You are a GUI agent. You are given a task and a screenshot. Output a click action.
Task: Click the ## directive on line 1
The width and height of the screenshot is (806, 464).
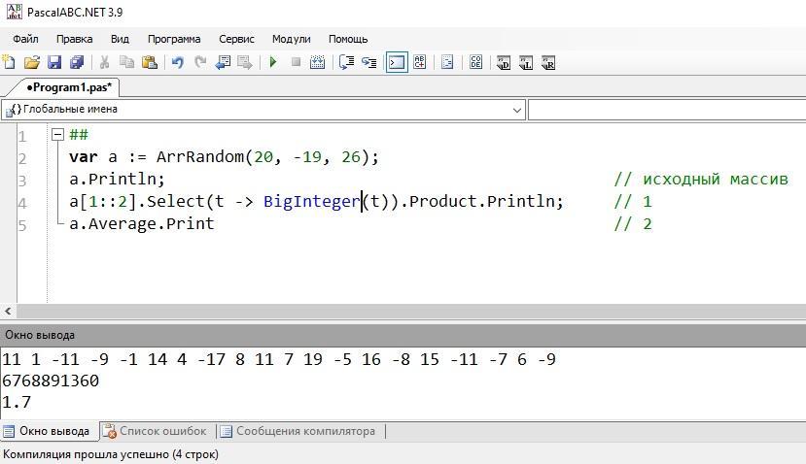click(x=79, y=135)
